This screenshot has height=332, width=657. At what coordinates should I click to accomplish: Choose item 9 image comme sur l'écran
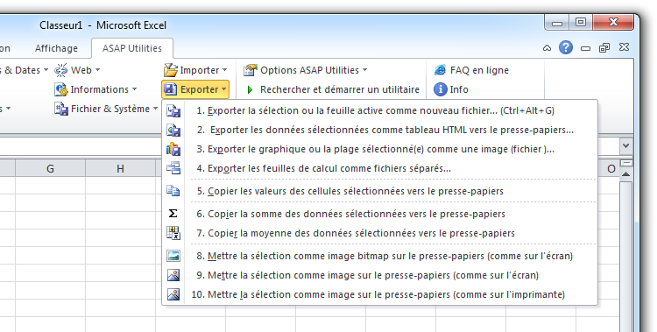[379, 275]
